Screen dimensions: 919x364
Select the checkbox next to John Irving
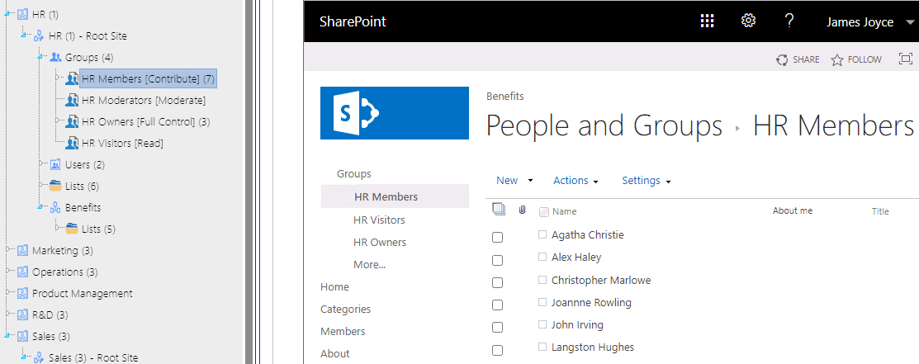(x=497, y=327)
